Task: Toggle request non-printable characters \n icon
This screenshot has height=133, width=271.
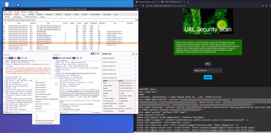Action: coord(22,58)
